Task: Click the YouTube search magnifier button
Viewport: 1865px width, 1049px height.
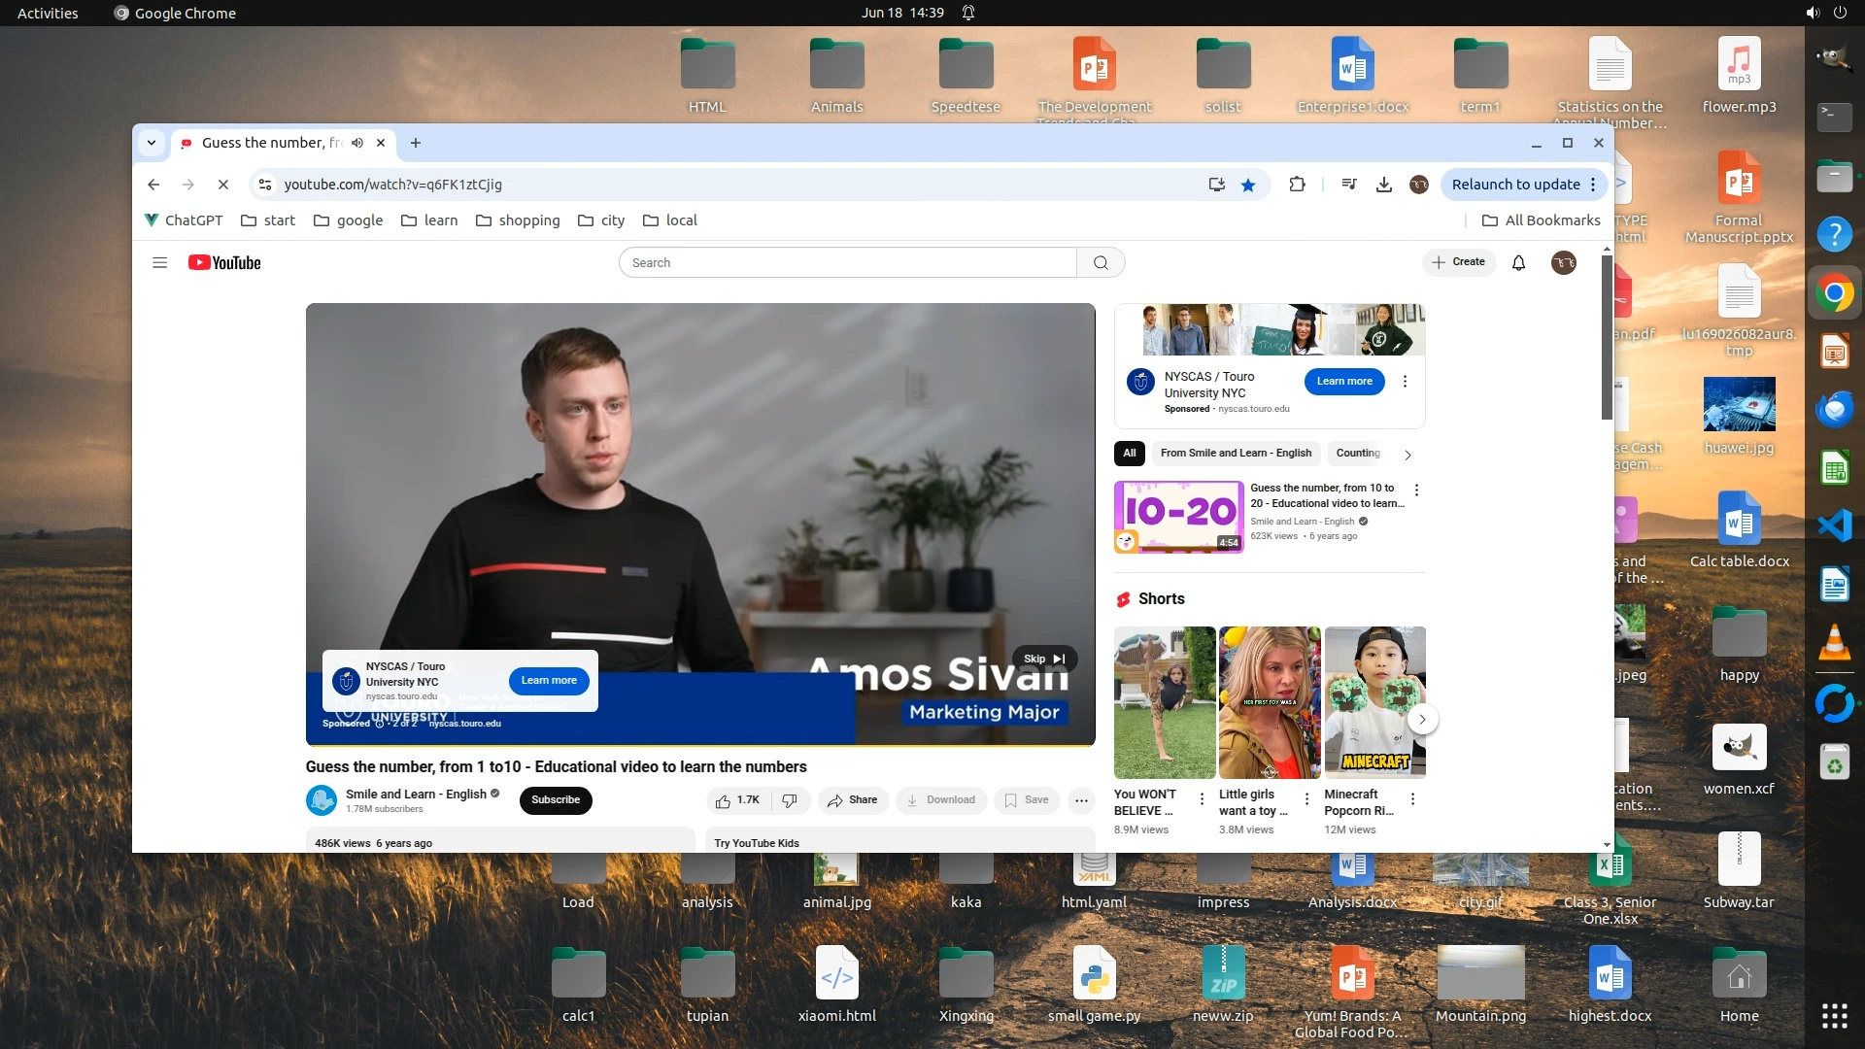Action: 1101,262
